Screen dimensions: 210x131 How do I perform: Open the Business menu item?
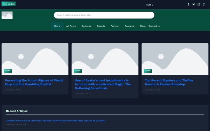86,26
